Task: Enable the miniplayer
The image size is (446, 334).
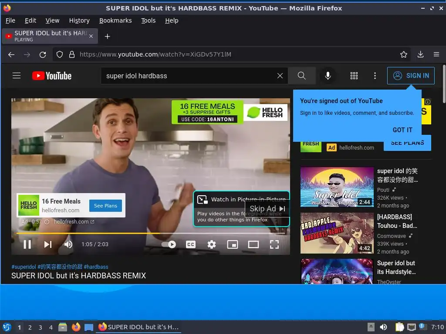Action: pyautogui.click(x=233, y=244)
